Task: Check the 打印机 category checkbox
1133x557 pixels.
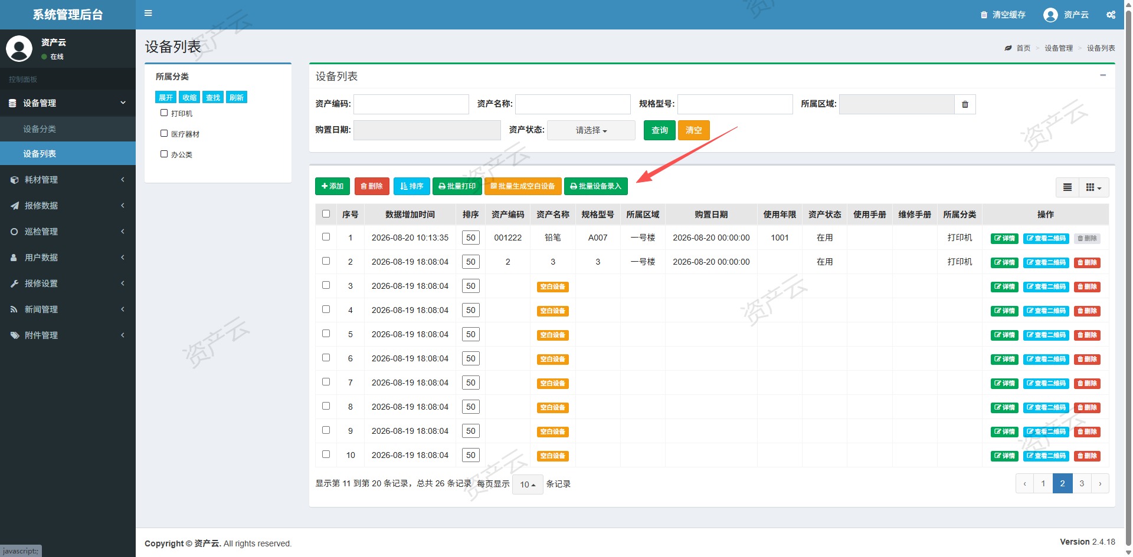Action: [x=164, y=113]
